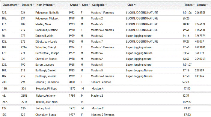The image size is (211, 117).
Task: Select the Baudic, Jean Noel row
Action: 106,102
